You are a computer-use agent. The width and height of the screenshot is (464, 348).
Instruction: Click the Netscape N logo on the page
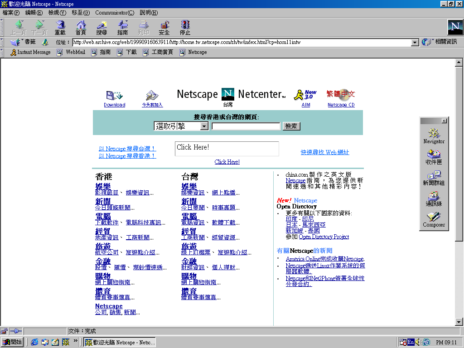point(227,94)
